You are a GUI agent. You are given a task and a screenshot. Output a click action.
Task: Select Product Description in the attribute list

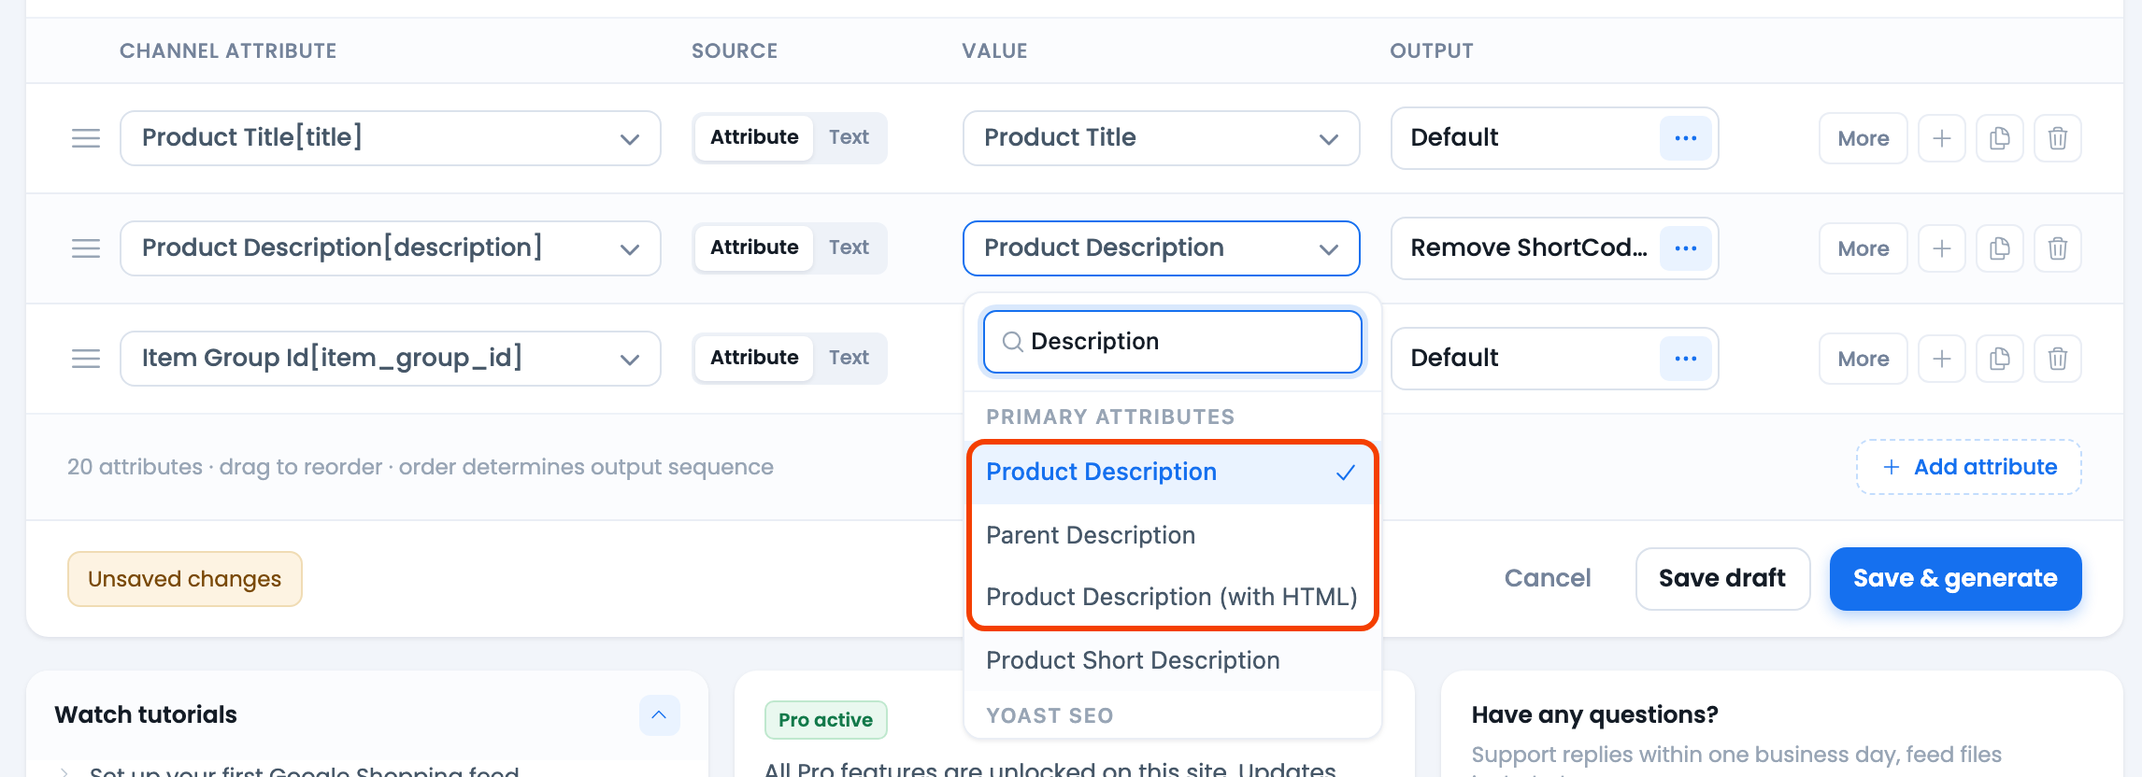click(x=1172, y=473)
